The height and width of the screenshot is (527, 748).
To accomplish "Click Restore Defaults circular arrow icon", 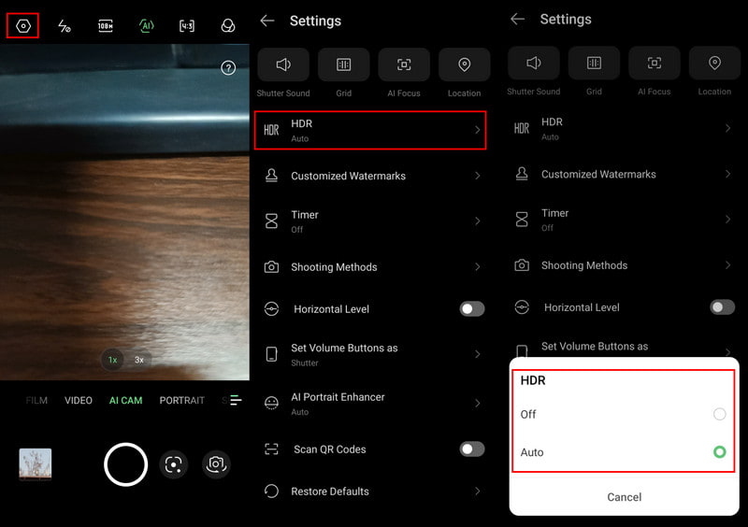I will point(271,491).
